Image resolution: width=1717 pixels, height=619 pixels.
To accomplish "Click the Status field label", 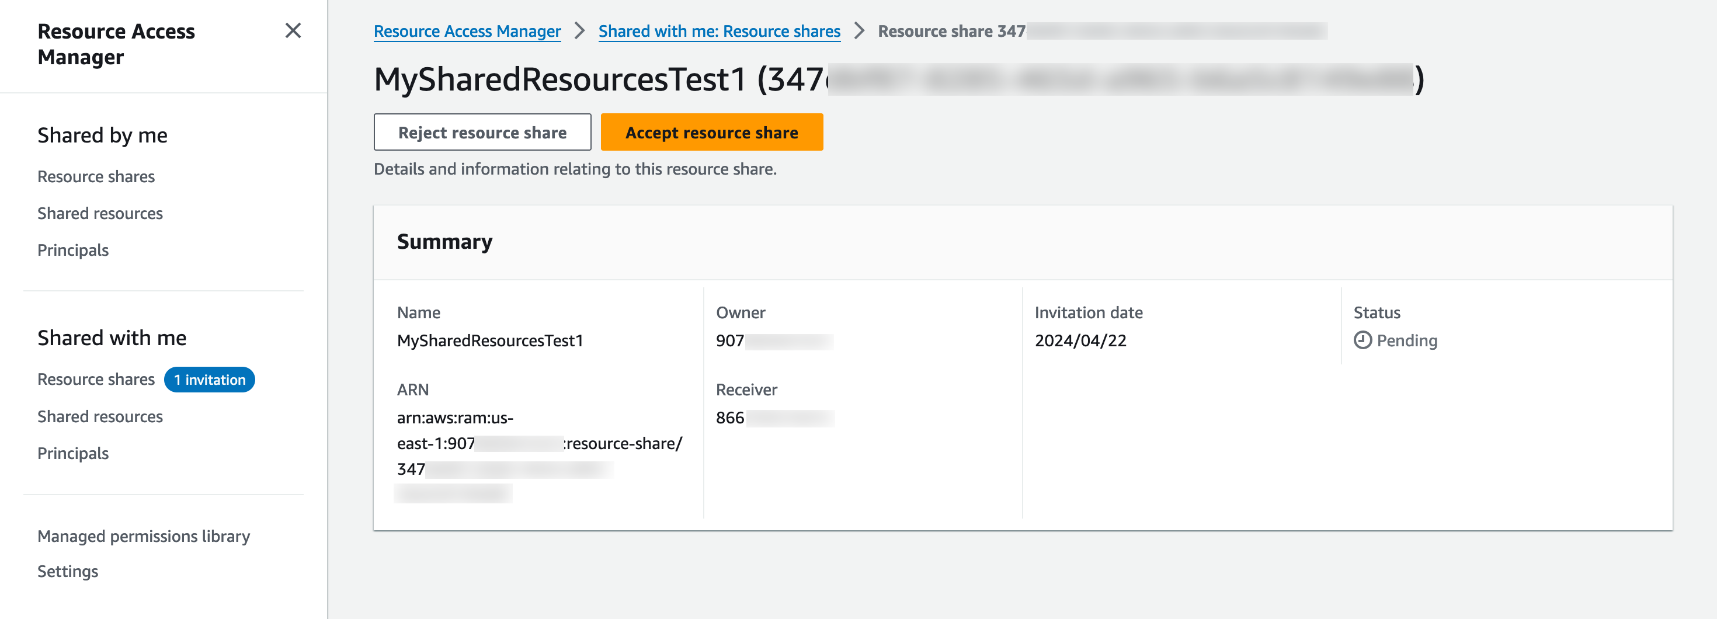I will (x=1377, y=312).
